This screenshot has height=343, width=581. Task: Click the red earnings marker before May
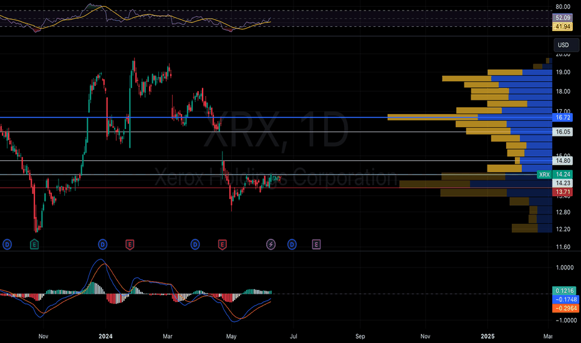coord(223,244)
